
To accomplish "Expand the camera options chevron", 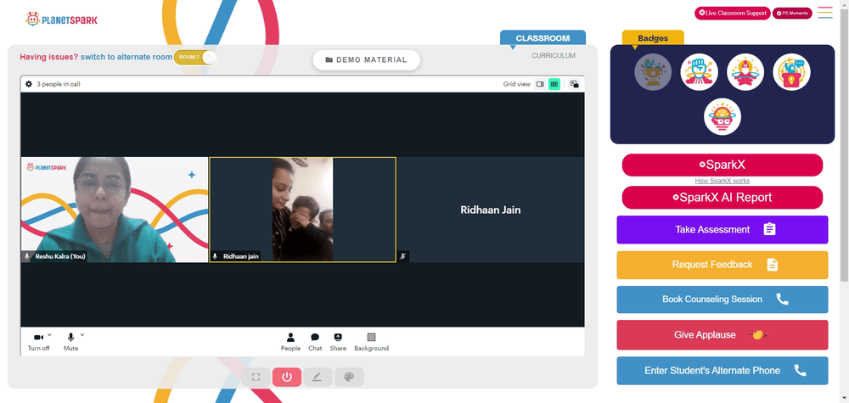I will (50, 334).
